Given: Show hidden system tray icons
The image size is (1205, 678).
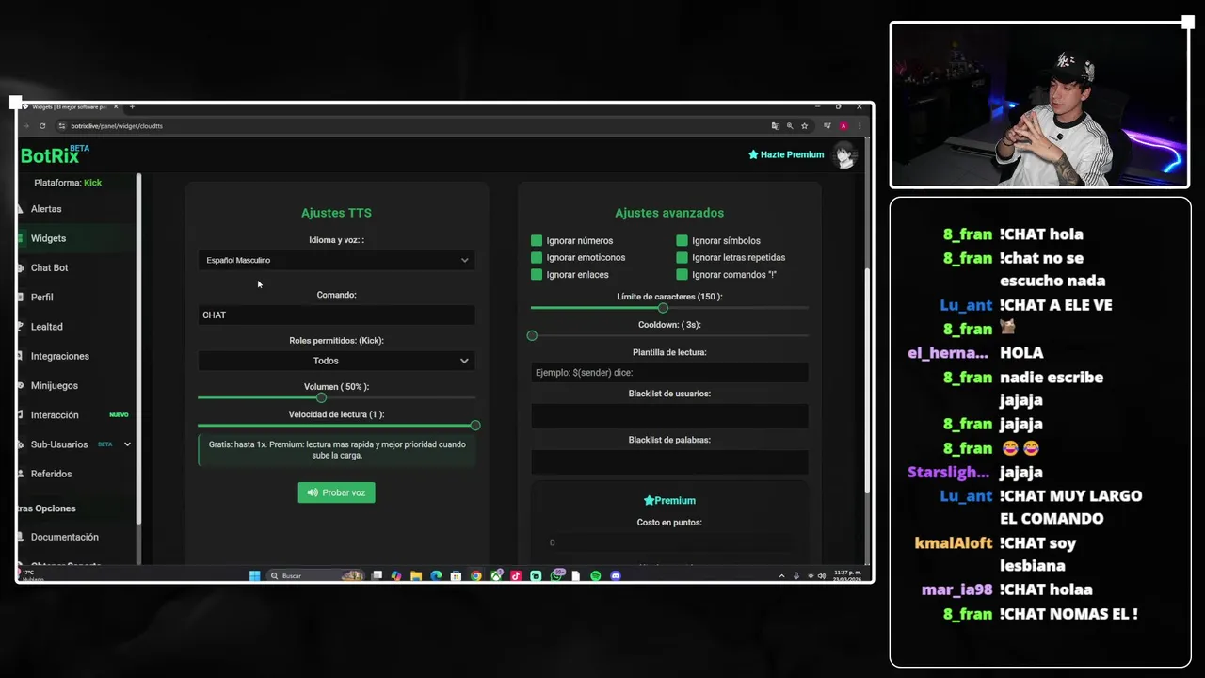Looking at the screenshot, I should pos(781,575).
